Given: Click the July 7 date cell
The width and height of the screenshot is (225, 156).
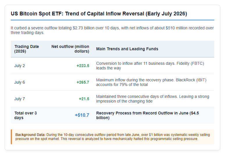Looking at the screenshot, I should click(x=19, y=99).
